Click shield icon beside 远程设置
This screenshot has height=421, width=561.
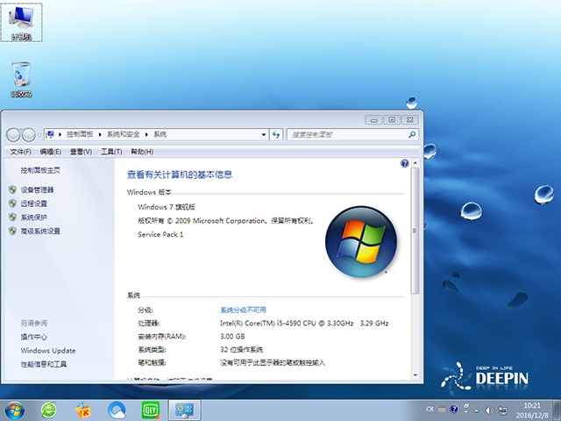[x=12, y=203]
